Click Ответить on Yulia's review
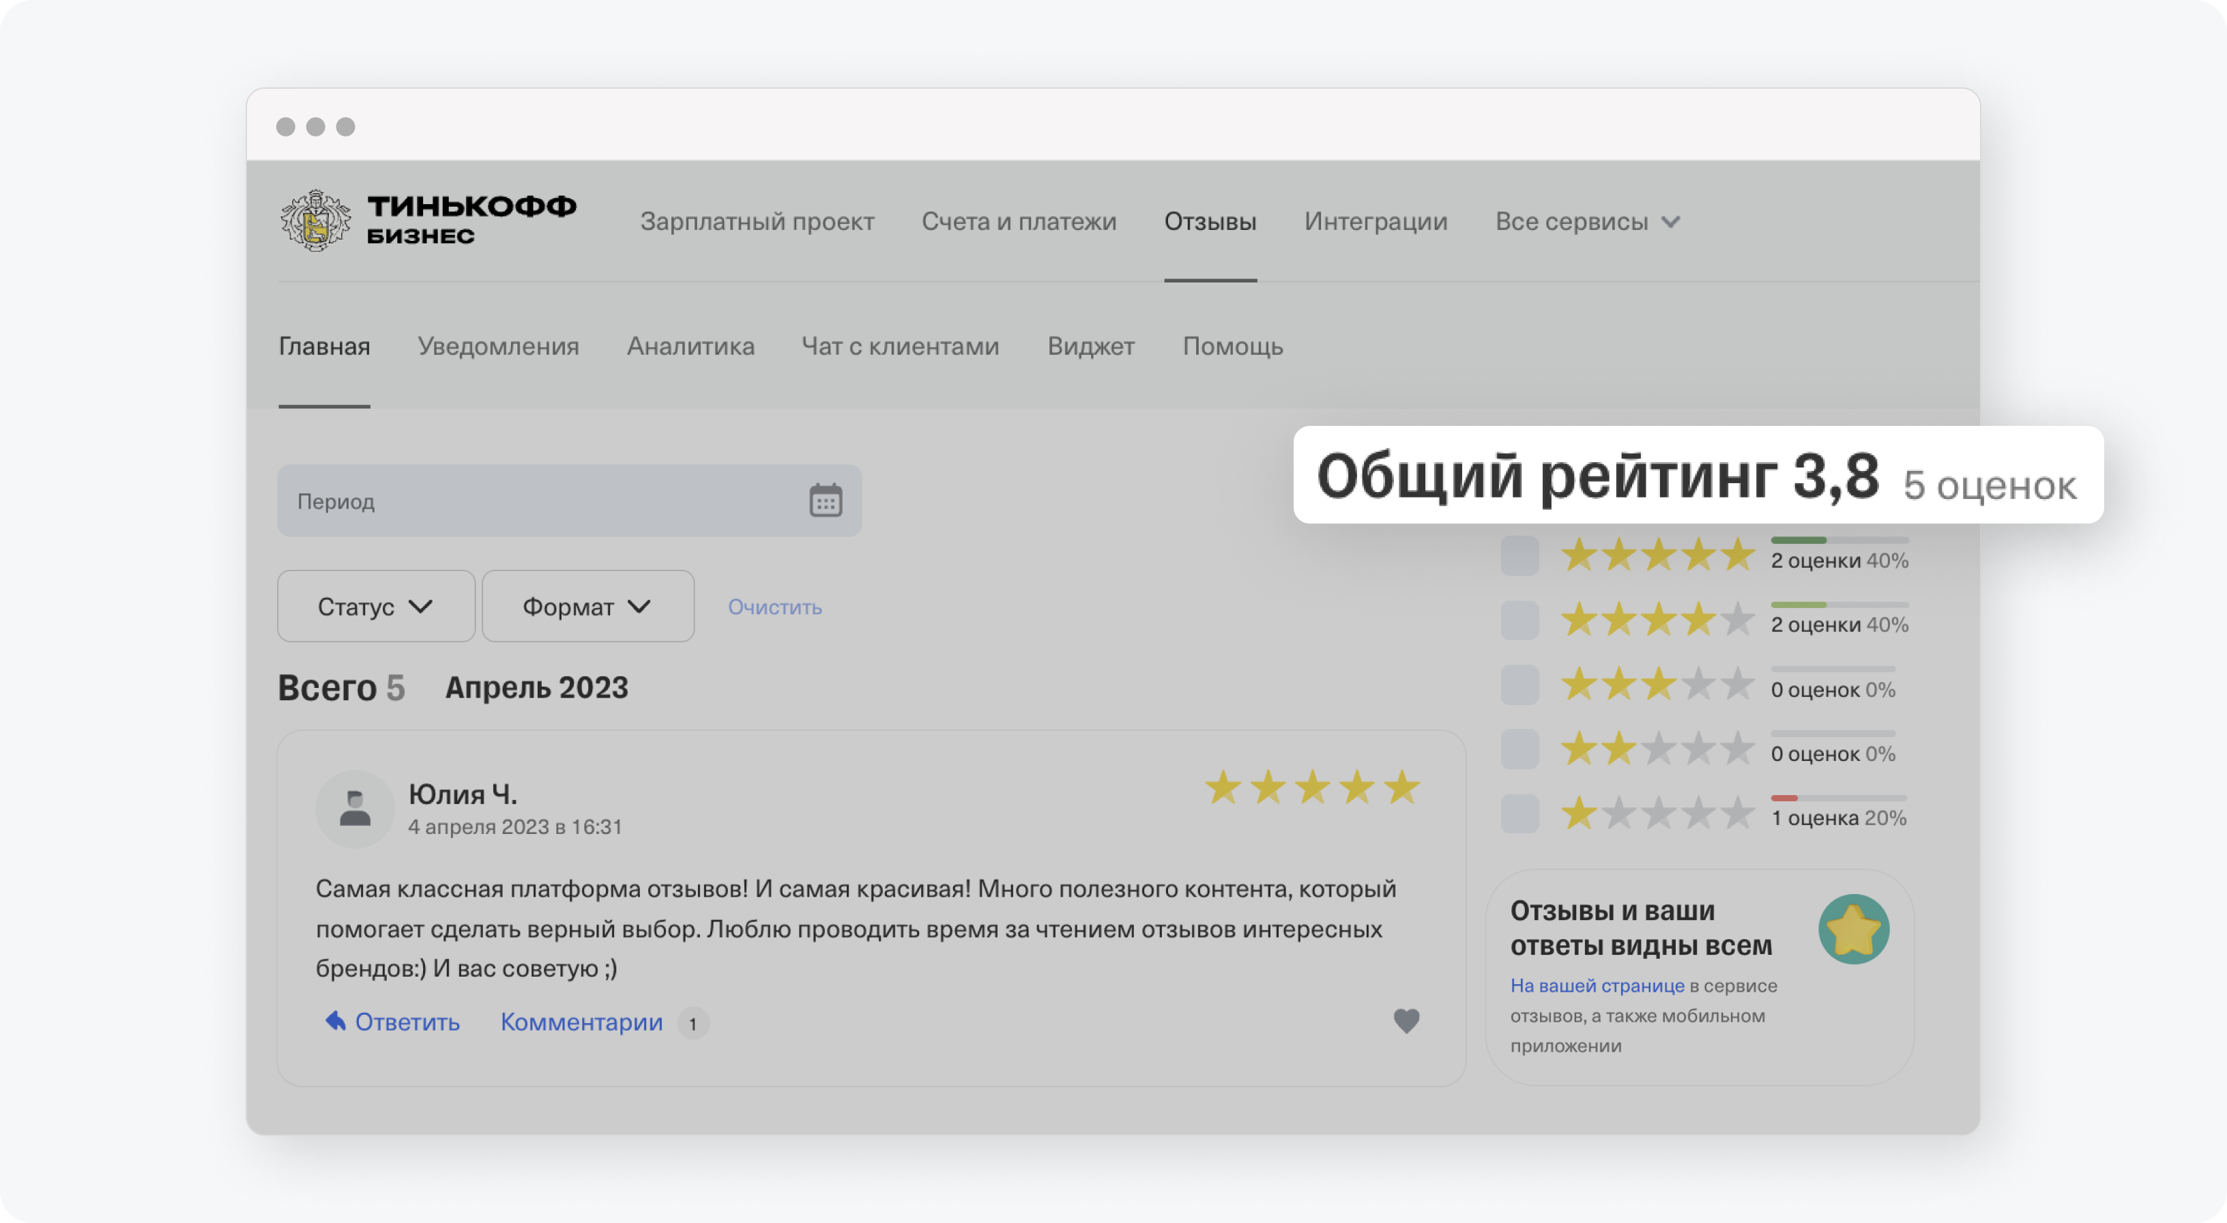The width and height of the screenshot is (2227, 1223). (407, 1022)
